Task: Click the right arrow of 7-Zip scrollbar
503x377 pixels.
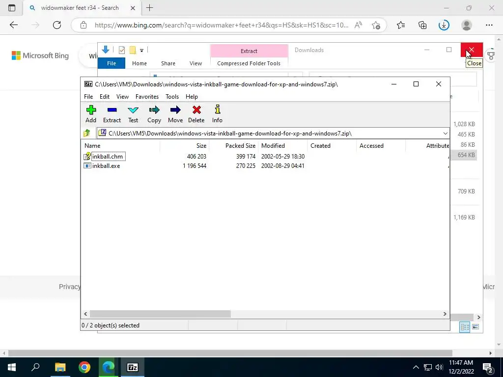Action: click(445, 314)
